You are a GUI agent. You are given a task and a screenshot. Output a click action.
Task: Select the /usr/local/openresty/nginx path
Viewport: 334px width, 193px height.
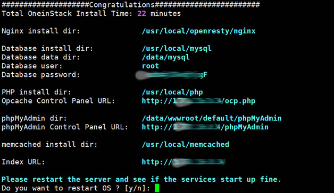click(x=198, y=31)
